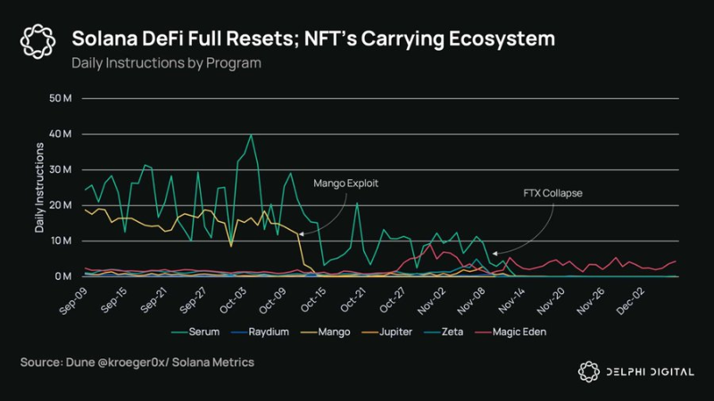Toggle the Zeta legend entry
Viewport: 714px width, 401px height.
point(444,331)
